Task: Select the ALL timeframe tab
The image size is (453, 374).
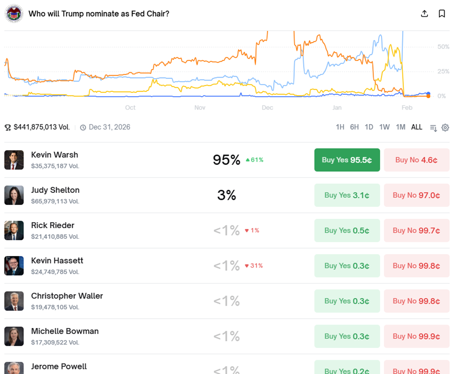Action: 416,127
